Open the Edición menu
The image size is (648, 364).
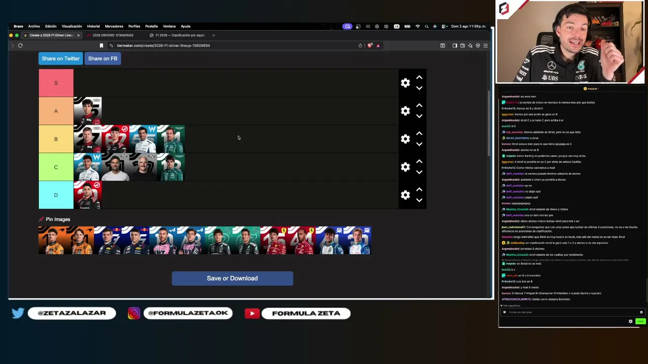click(x=51, y=26)
